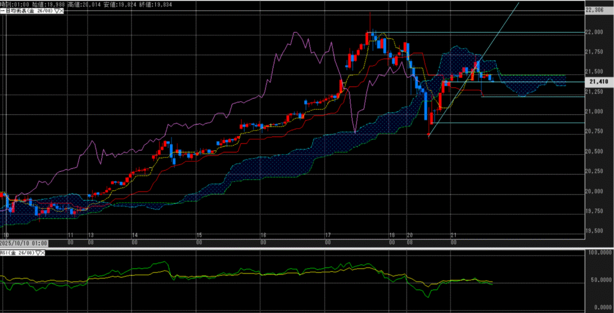The height and width of the screenshot is (313, 614).
Task: Click the 100.0000 label on RSI axis
Action: [597, 253]
